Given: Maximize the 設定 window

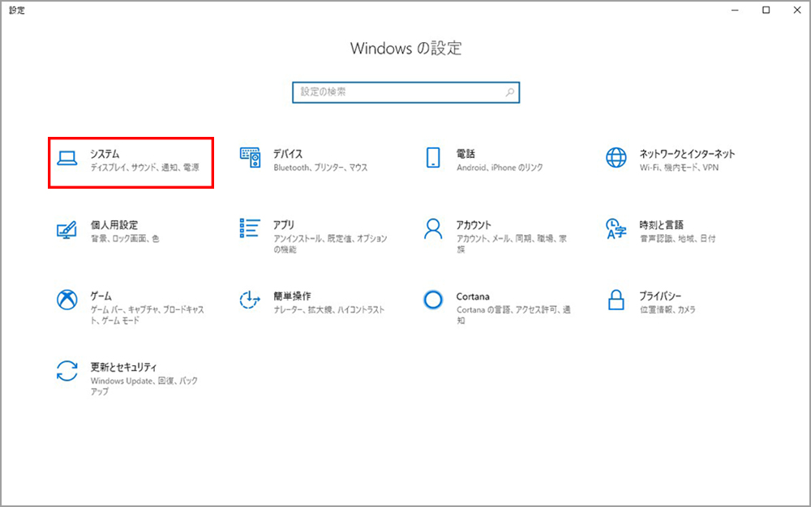Looking at the screenshot, I should tap(766, 11).
